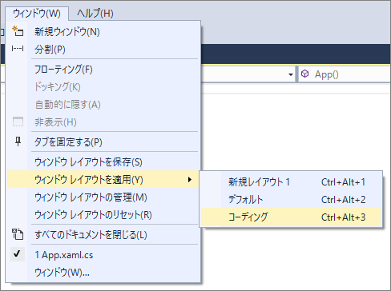Open the ウィンドウ(W) menu
The width and height of the screenshot is (391, 291).
(x=37, y=14)
